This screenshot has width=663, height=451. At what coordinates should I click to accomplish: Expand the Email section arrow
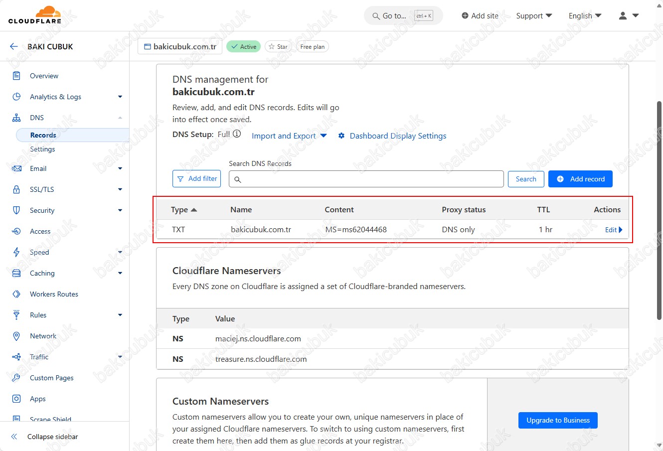(120, 168)
